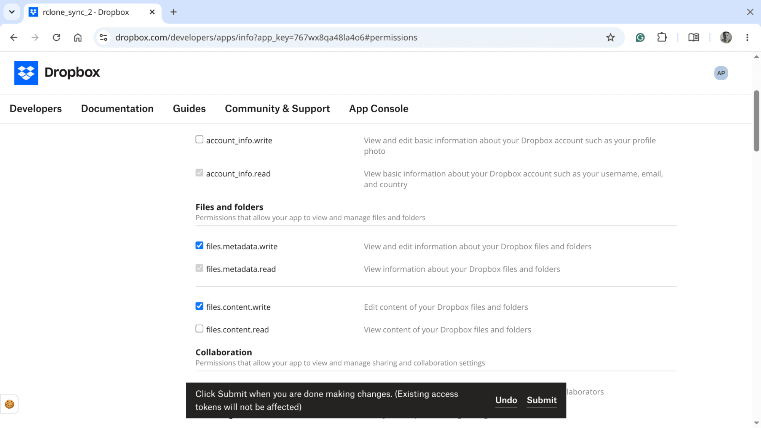View site information icon in address bar
The width and height of the screenshot is (761, 428).
[103, 37]
